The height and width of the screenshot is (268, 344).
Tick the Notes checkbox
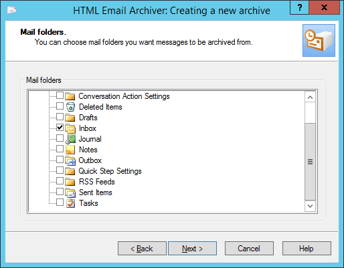click(60, 149)
